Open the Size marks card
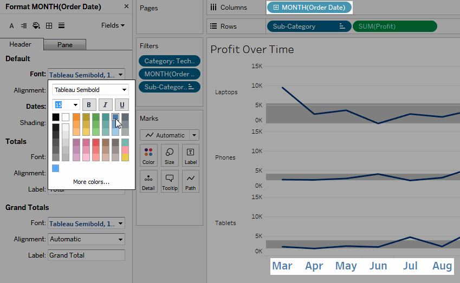Screen dimensions: 460x283 click(170, 155)
